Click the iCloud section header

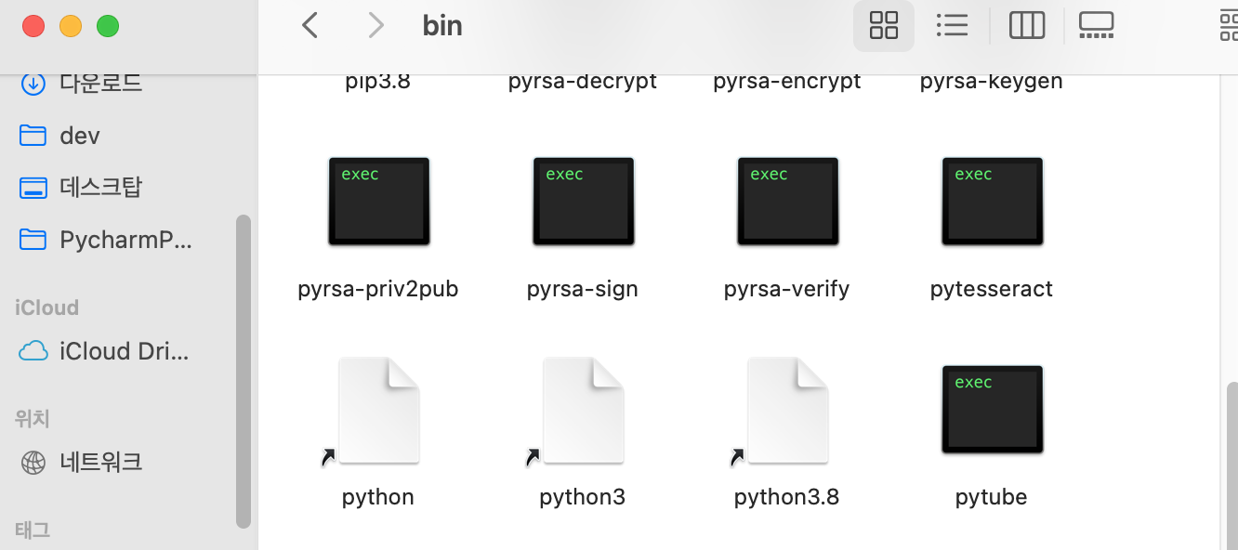point(46,308)
